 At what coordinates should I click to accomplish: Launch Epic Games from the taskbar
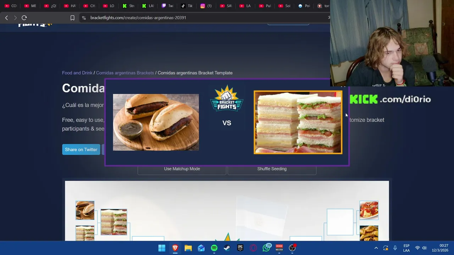240,248
